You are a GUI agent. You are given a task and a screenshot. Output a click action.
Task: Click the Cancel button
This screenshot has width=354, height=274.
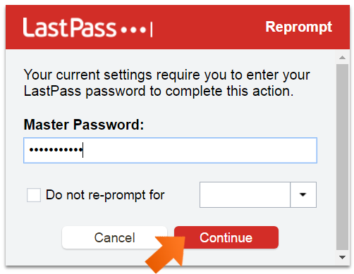tap(114, 237)
